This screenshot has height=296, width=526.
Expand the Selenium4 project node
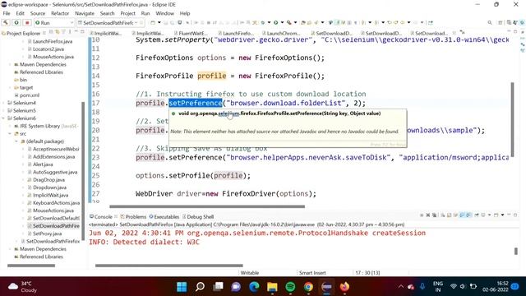point(3,103)
